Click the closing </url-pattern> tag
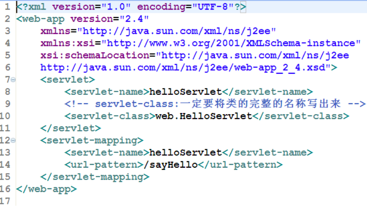This screenshot has width=367, height=208. [240, 165]
